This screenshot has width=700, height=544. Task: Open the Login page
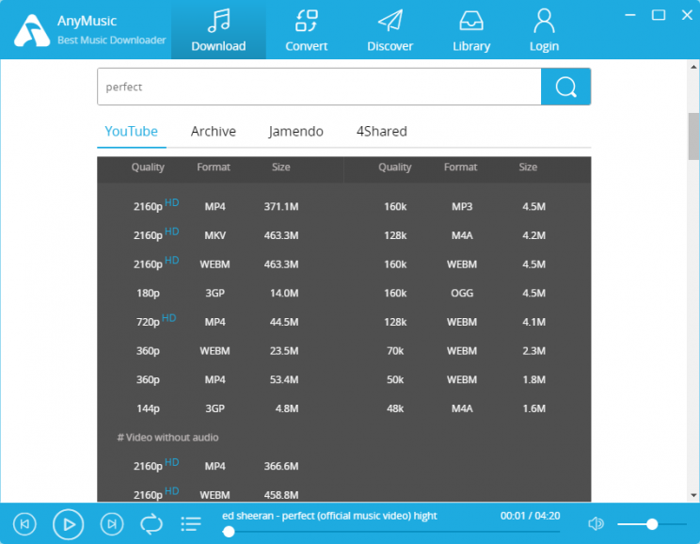544,31
